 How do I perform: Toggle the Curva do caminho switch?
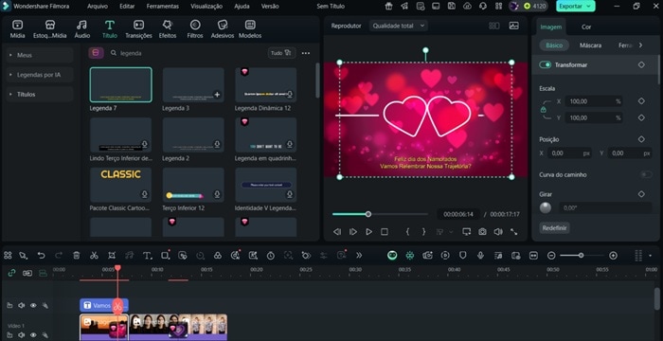tap(646, 174)
